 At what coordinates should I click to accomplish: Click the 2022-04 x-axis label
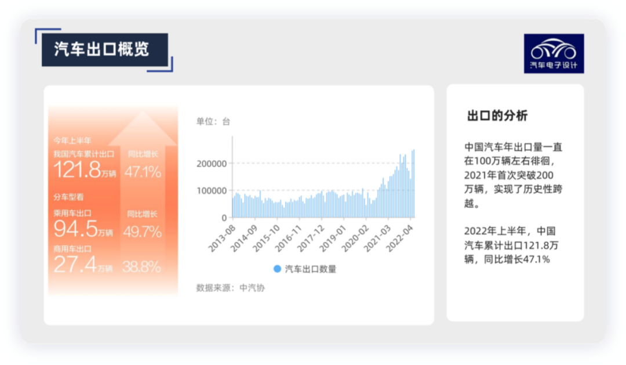coord(399,238)
